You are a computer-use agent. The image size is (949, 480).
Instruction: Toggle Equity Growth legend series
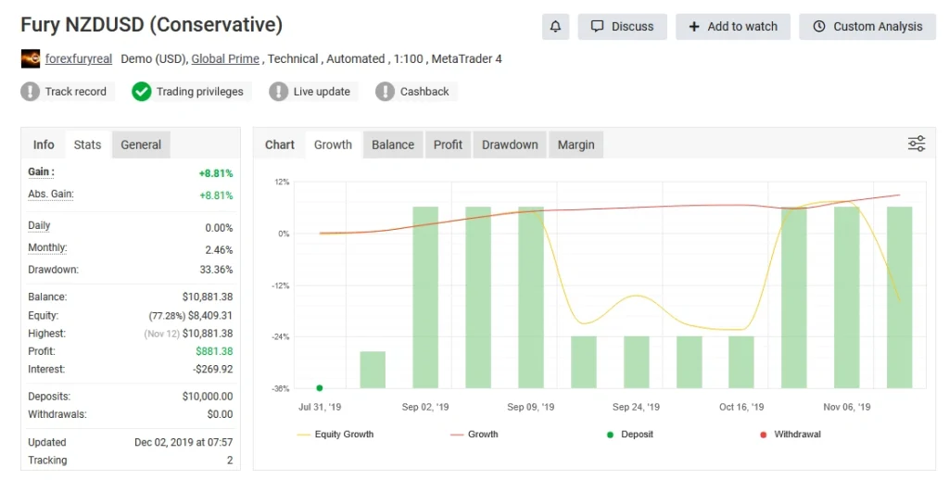pos(335,435)
